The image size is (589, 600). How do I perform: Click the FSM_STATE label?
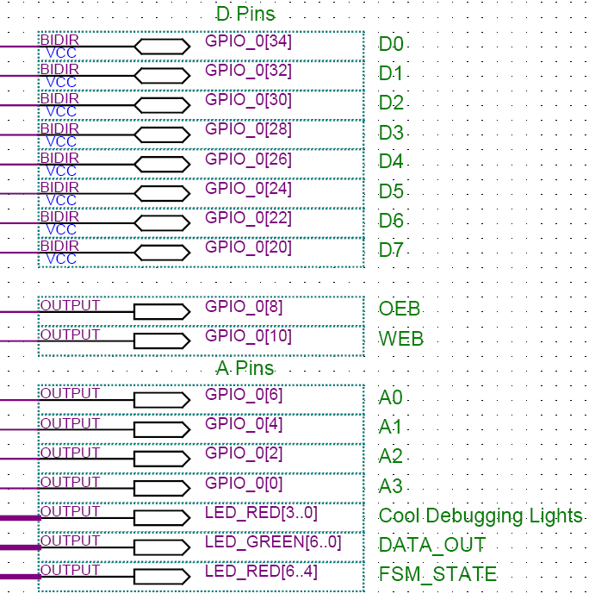click(x=437, y=574)
